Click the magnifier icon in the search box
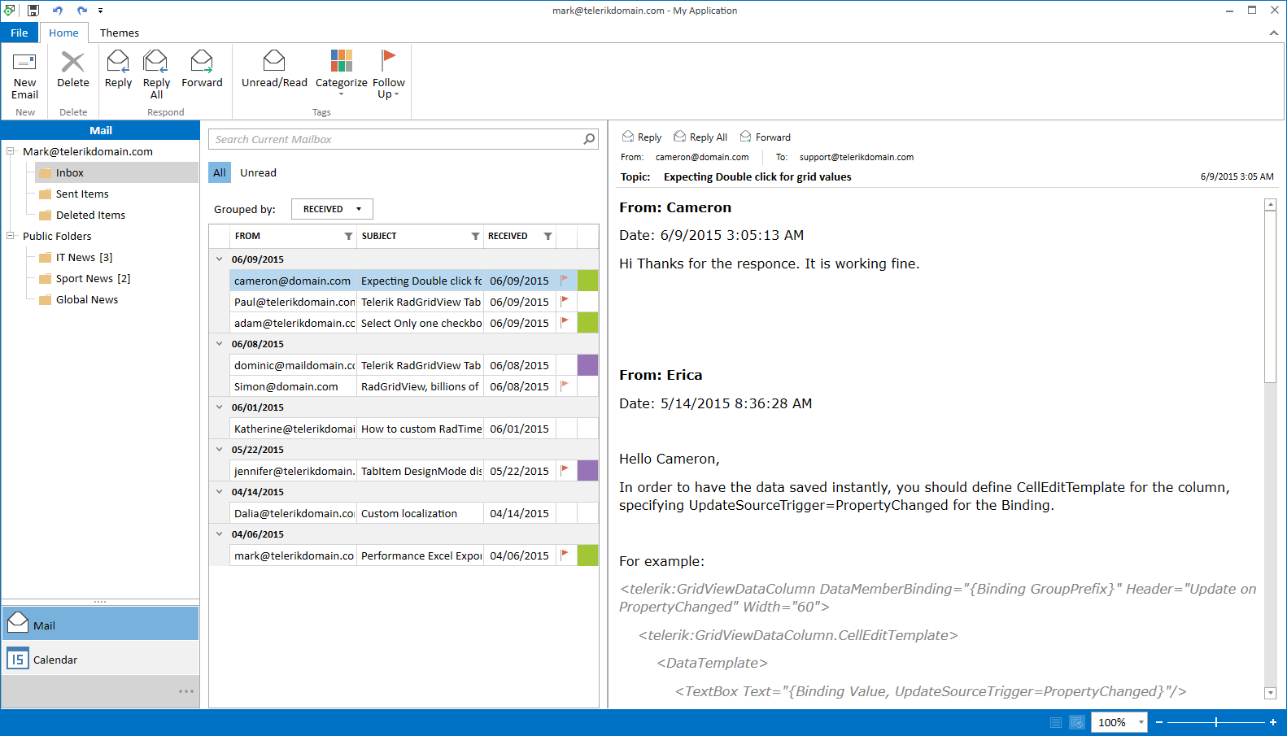Screen dimensions: 1287x736 (x=589, y=139)
